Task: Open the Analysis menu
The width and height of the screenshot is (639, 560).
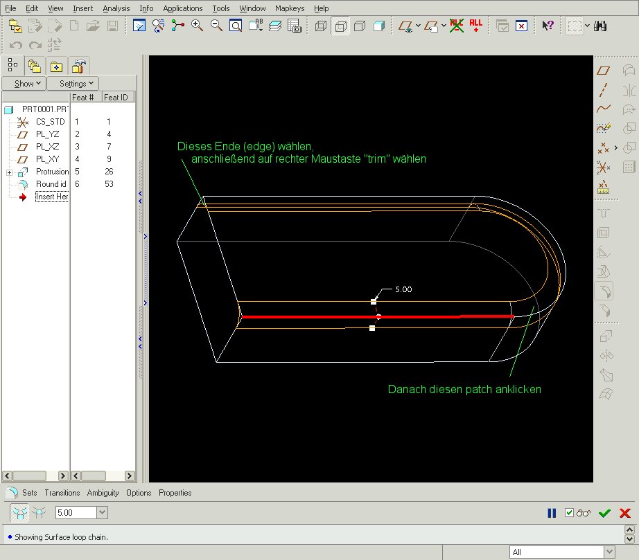Action: tap(116, 8)
